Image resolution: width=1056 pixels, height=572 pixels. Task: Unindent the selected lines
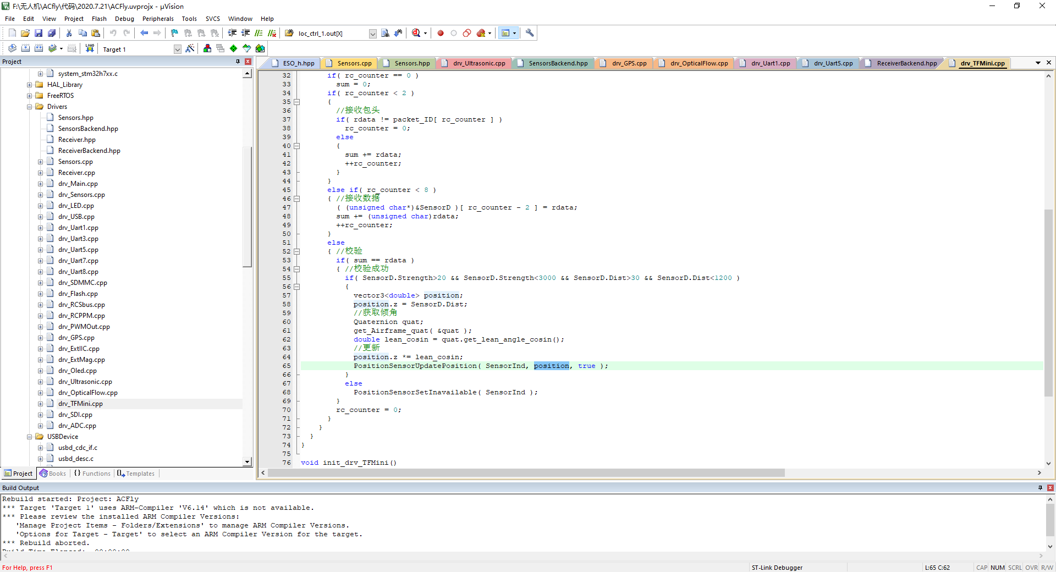point(245,33)
